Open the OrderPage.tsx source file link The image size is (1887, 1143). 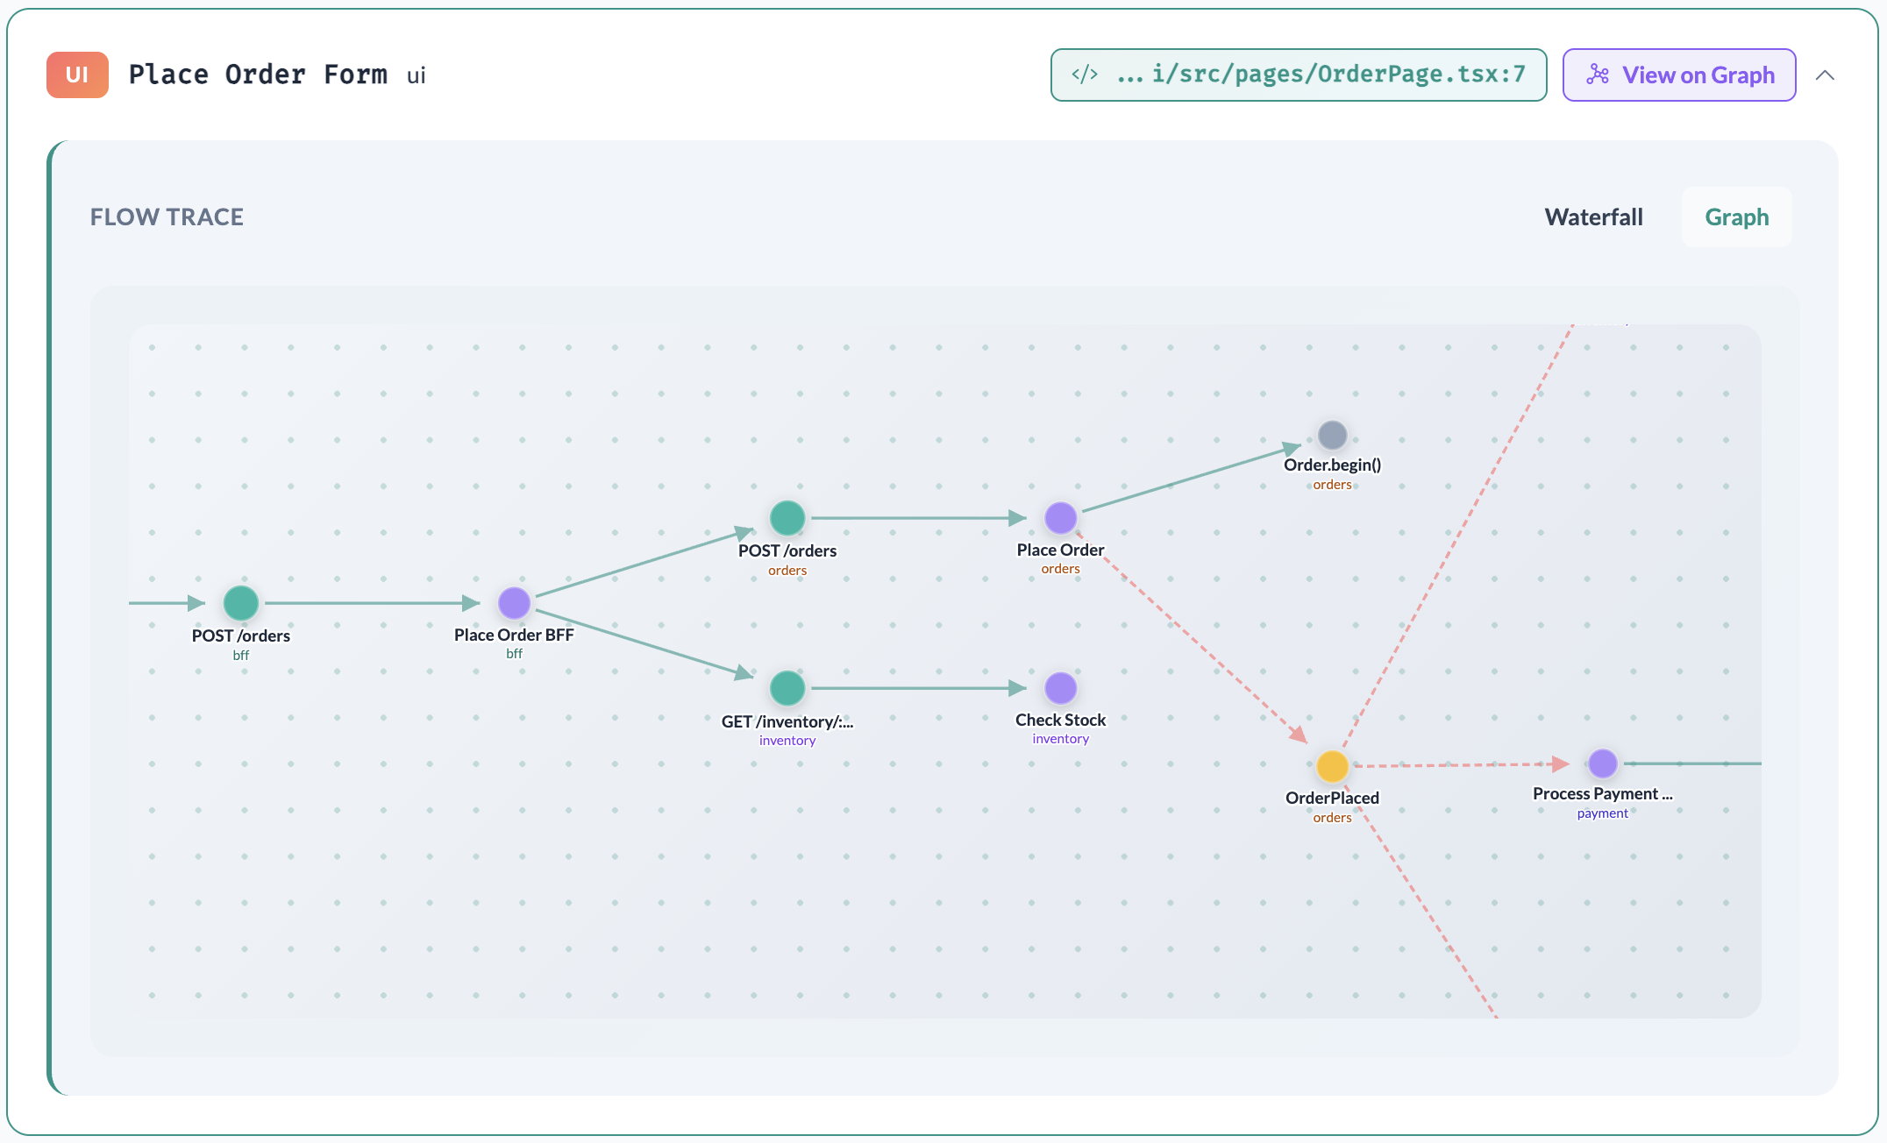1298,75
